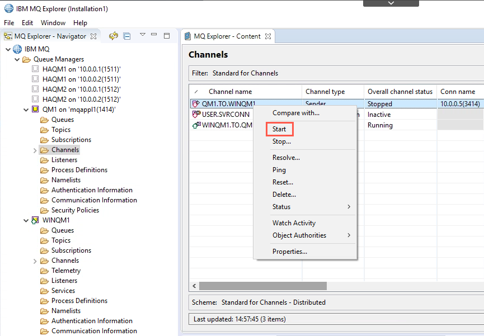The width and height of the screenshot is (484, 336).
Task: Open the Object Authorities submenu arrow
Action: (x=349, y=235)
